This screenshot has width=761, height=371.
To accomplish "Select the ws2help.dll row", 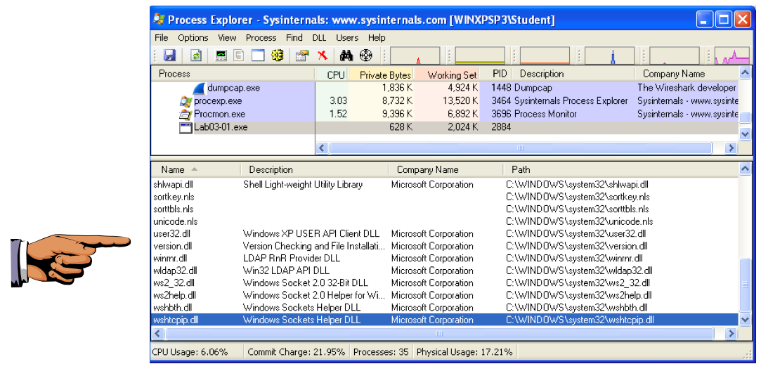I will point(445,295).
